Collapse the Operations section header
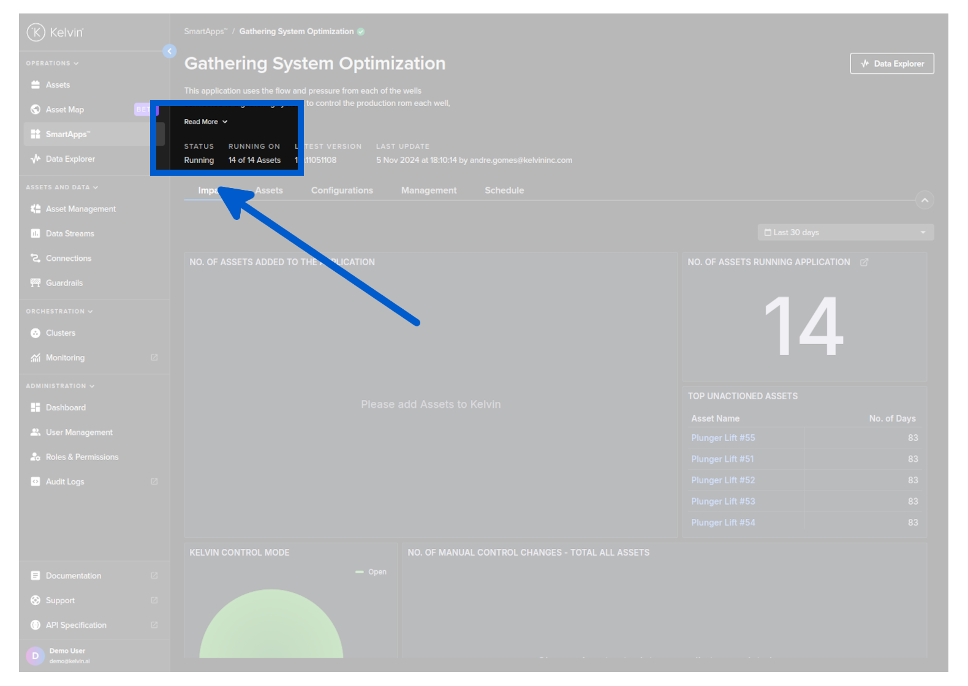The width and height of the screenshot is (968, 686). (x=52, y=63)
